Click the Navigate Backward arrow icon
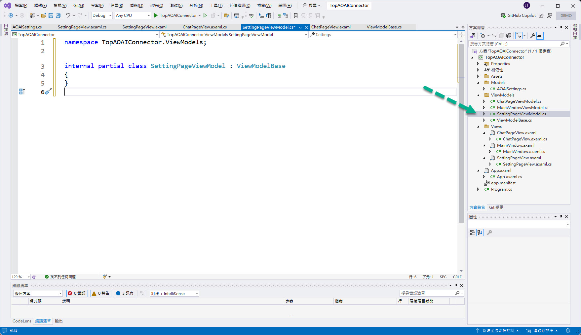The image size is (581, 335). 11,16
